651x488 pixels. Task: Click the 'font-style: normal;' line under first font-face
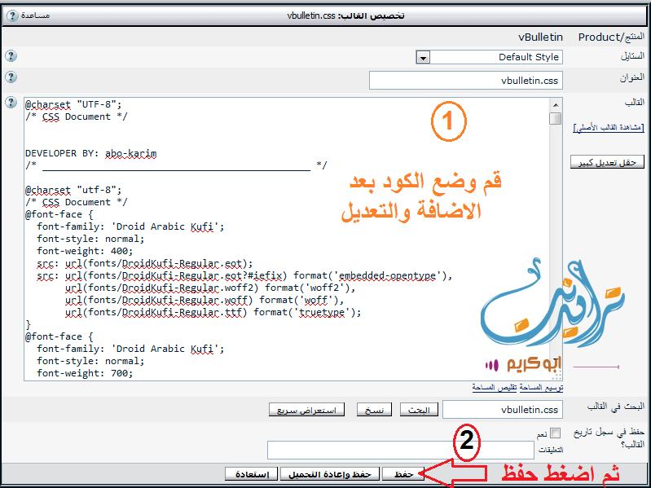(90, 239)
